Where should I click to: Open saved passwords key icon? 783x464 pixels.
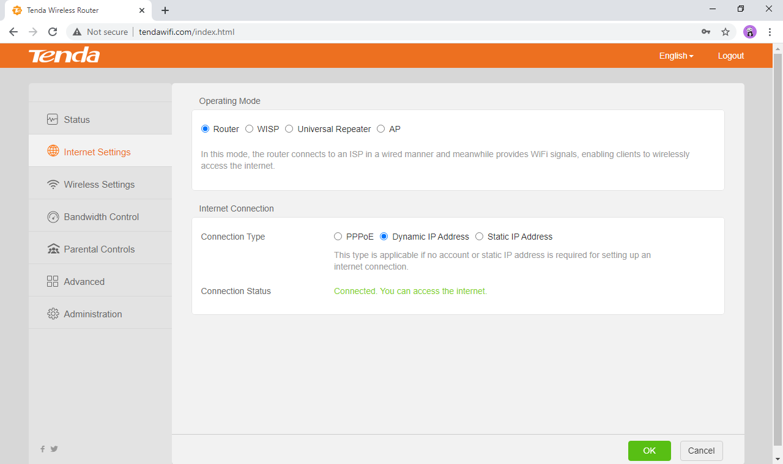pos(706,32)
